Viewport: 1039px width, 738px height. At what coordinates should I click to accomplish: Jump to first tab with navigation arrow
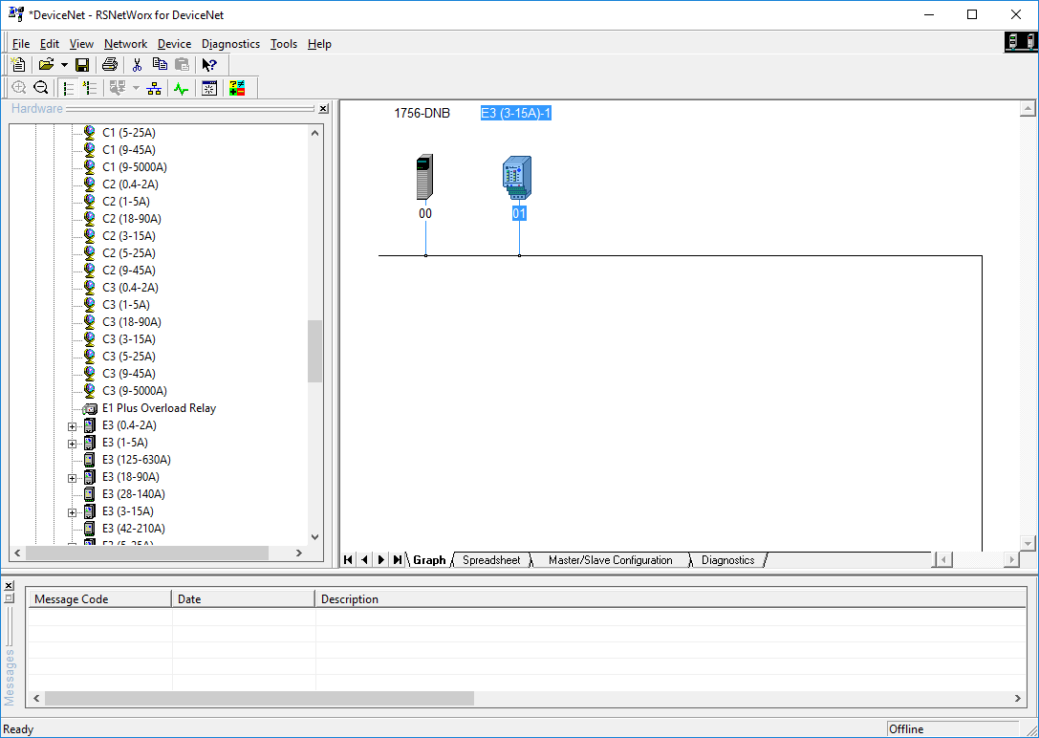348,560
